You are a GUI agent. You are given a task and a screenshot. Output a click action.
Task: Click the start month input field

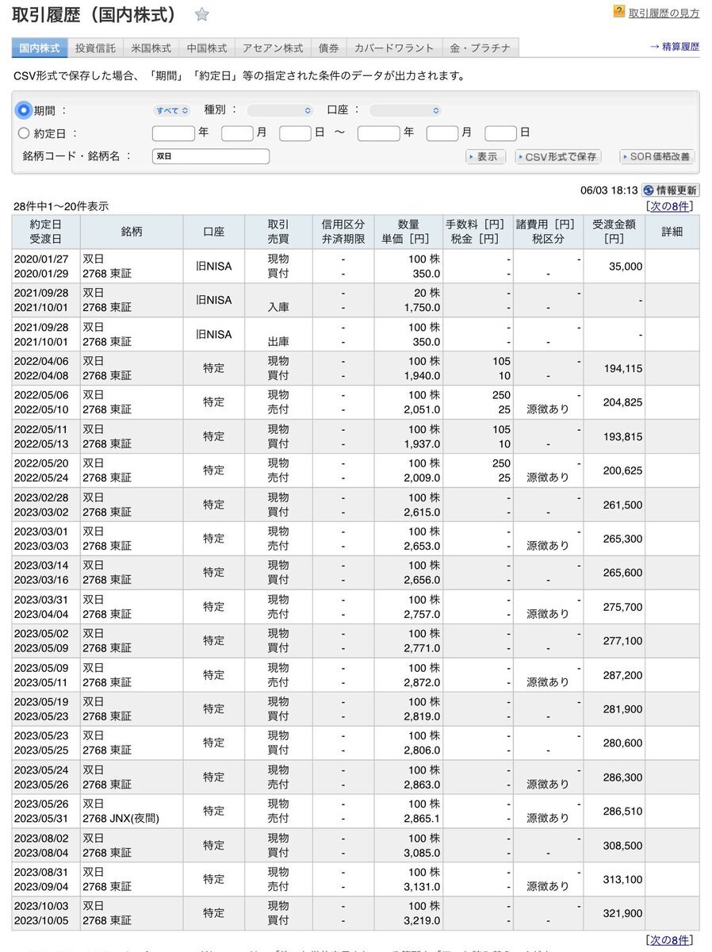[x=236, y=133]
